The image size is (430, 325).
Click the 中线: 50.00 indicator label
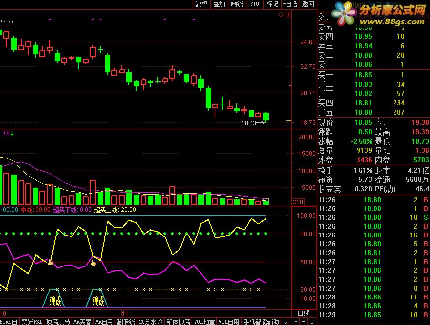[36, 210]
